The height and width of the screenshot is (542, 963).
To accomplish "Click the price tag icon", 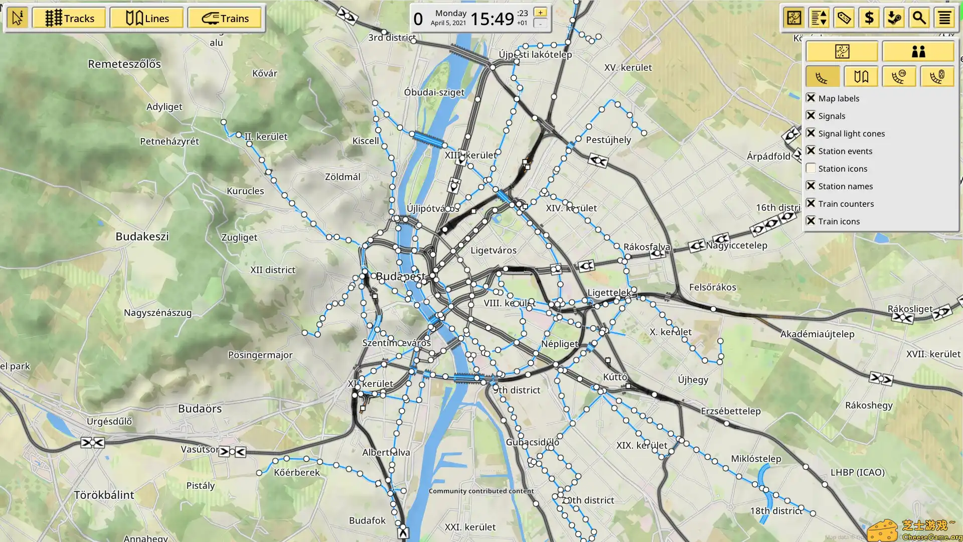I will pyautogui.click(x=844, y=18).
